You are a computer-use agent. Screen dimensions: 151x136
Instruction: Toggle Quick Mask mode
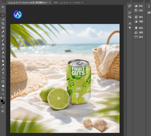(x=3, y=107)
